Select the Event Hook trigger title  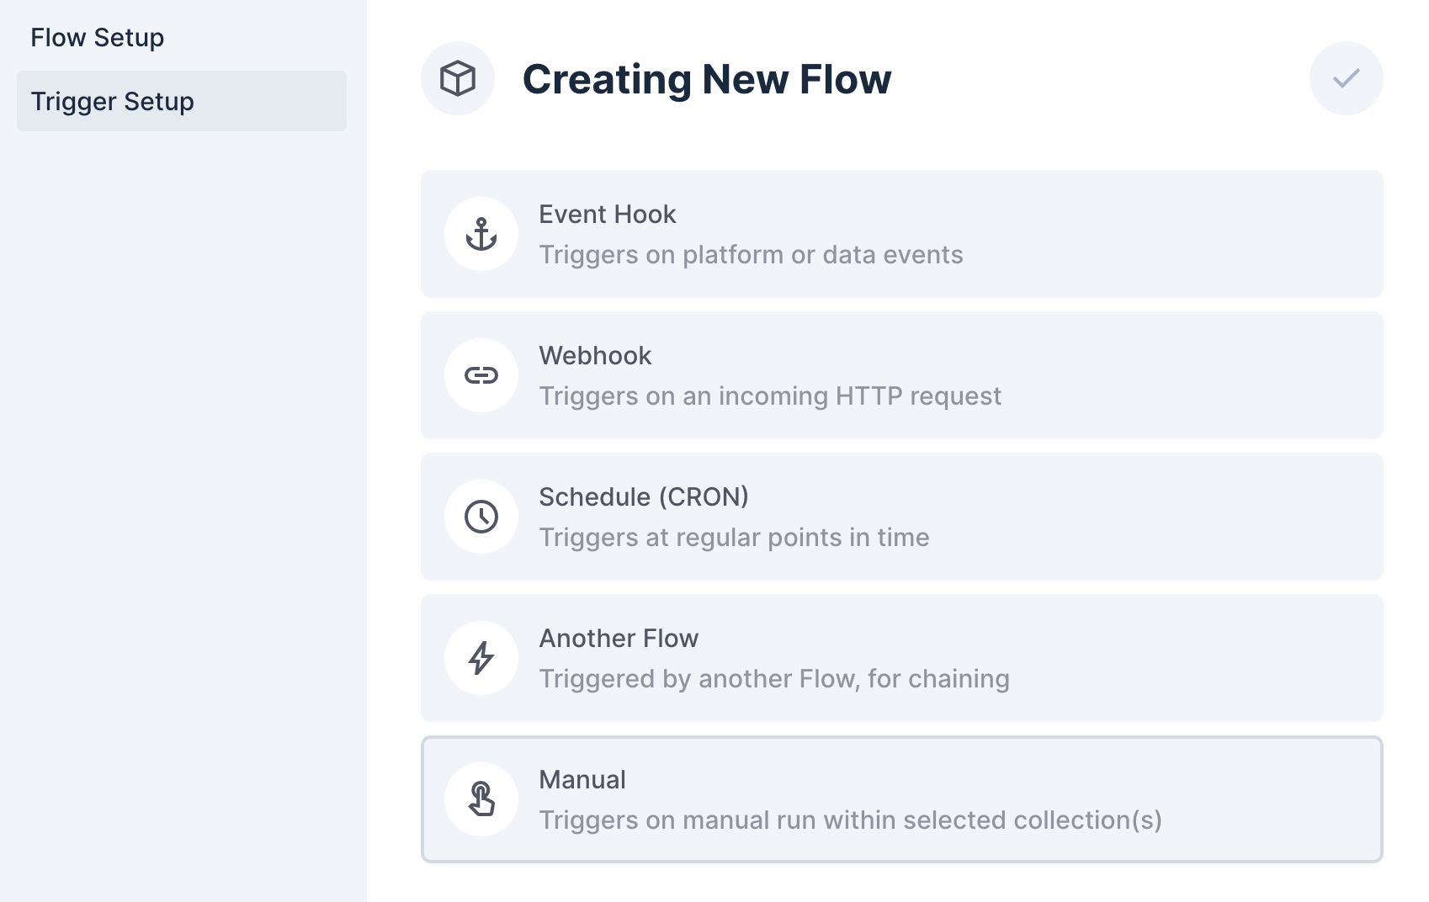[608, 214]
